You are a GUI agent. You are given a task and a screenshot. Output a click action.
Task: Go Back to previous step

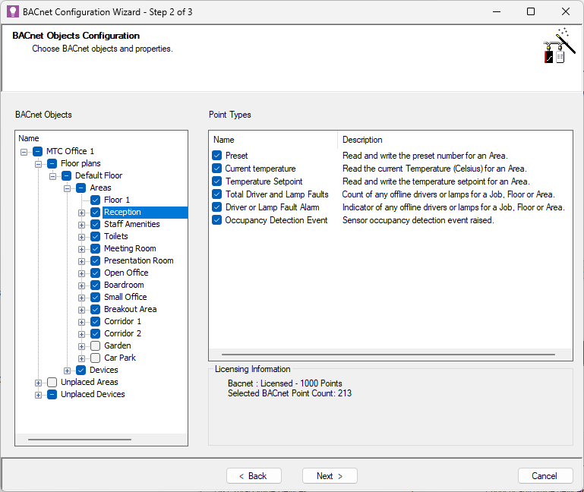pos(254,476)
